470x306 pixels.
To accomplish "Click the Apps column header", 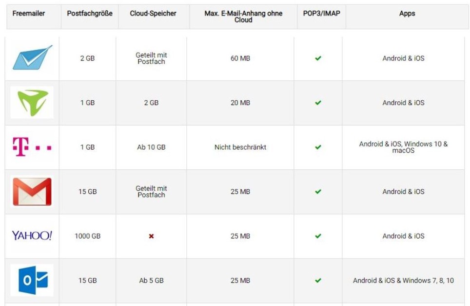I will (407, 14).
